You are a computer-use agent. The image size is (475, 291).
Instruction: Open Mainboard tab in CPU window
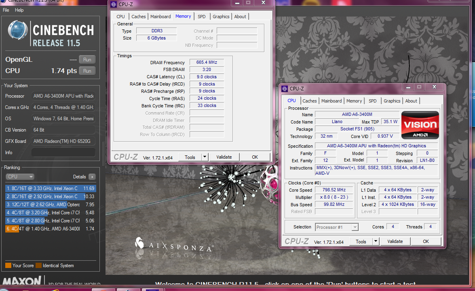pyautogui.click(x=331, y=101)
